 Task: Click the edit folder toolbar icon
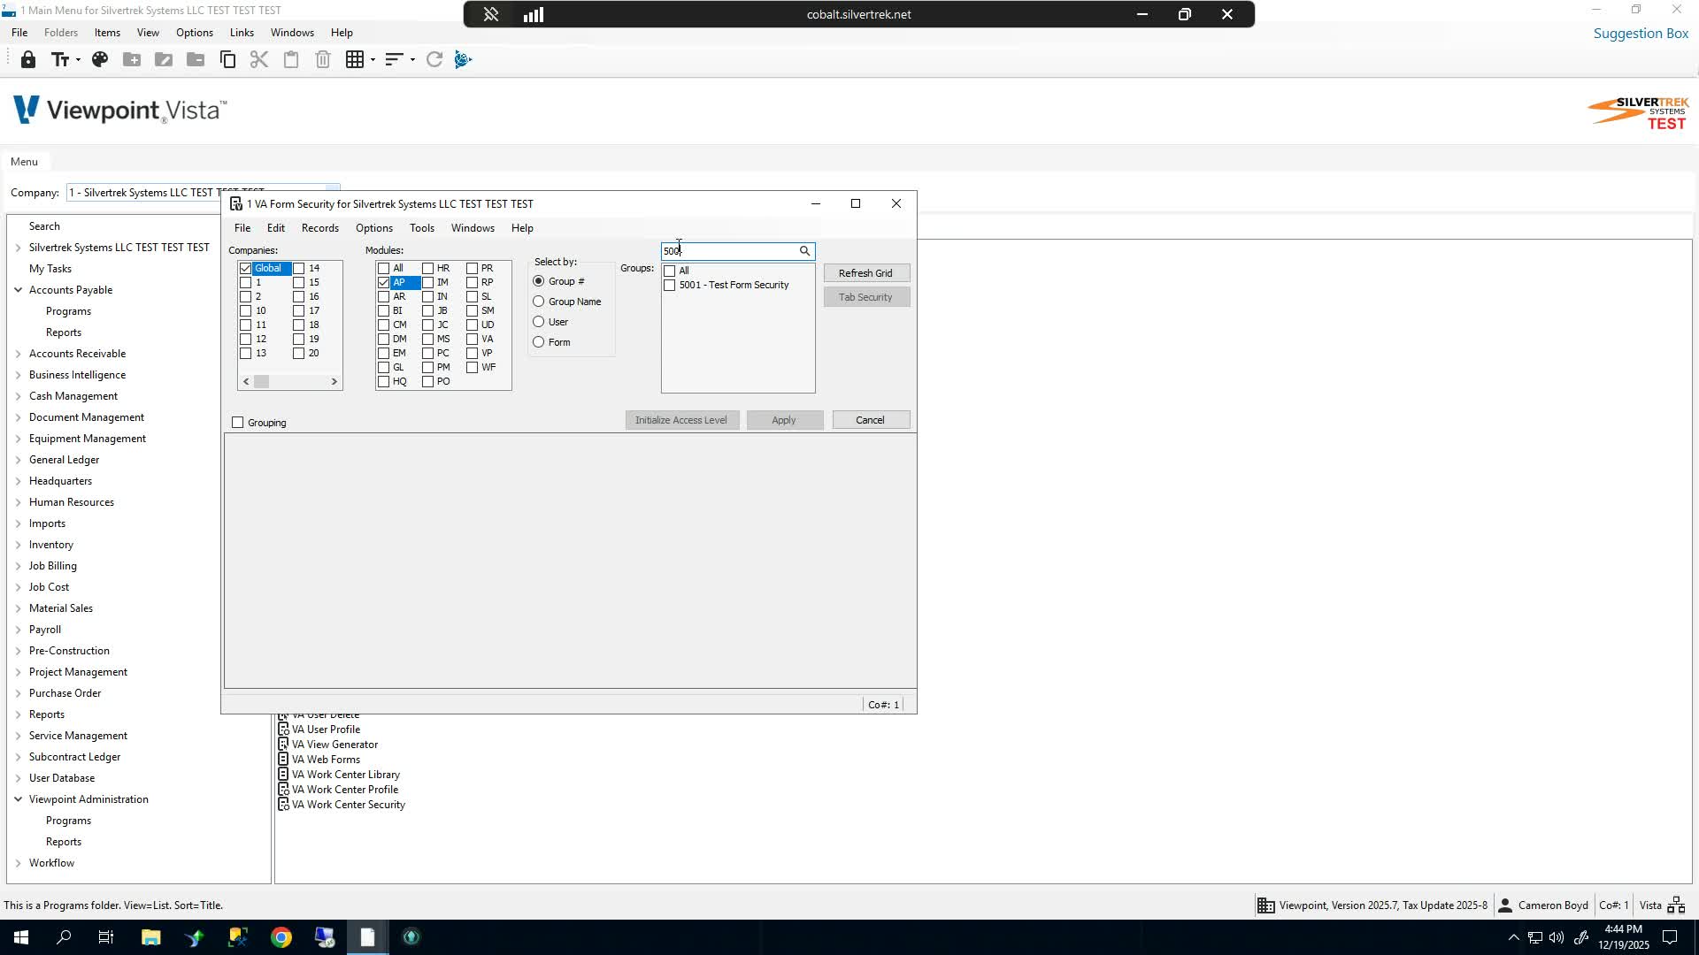164,59
